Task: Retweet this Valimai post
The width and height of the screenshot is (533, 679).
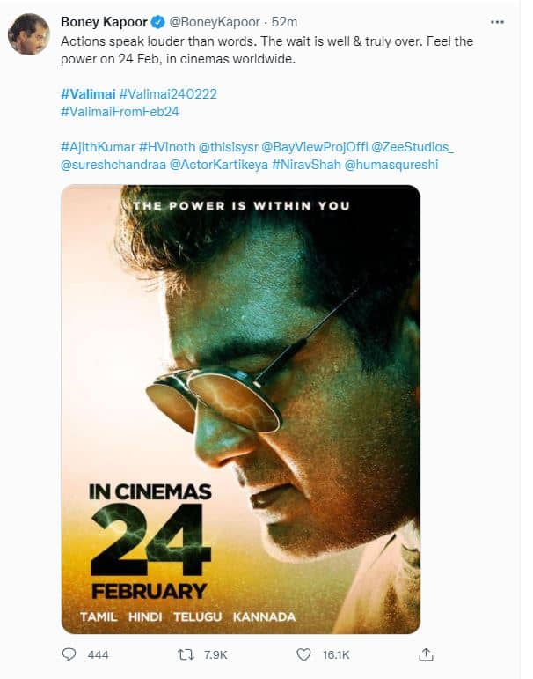Action: [186, 654]
